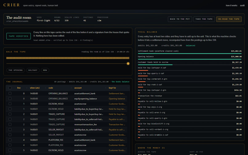Open the how it works link
The width and height of the screenshot is (248, 155).
coord(231,5)
